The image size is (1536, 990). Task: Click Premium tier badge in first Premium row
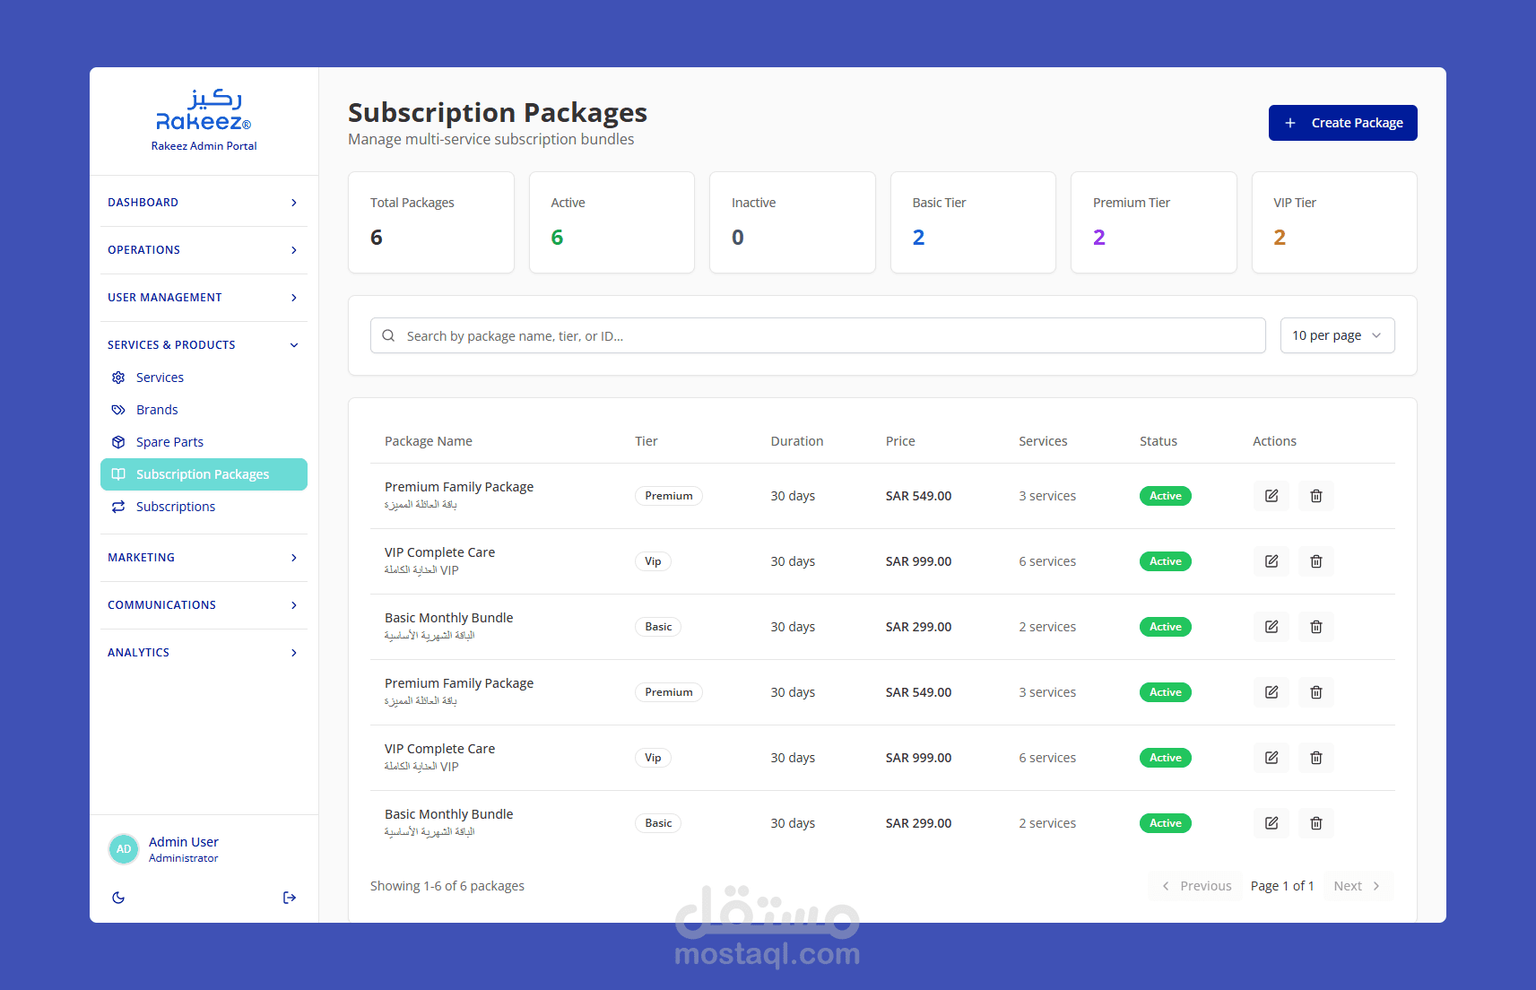(669, 496)
